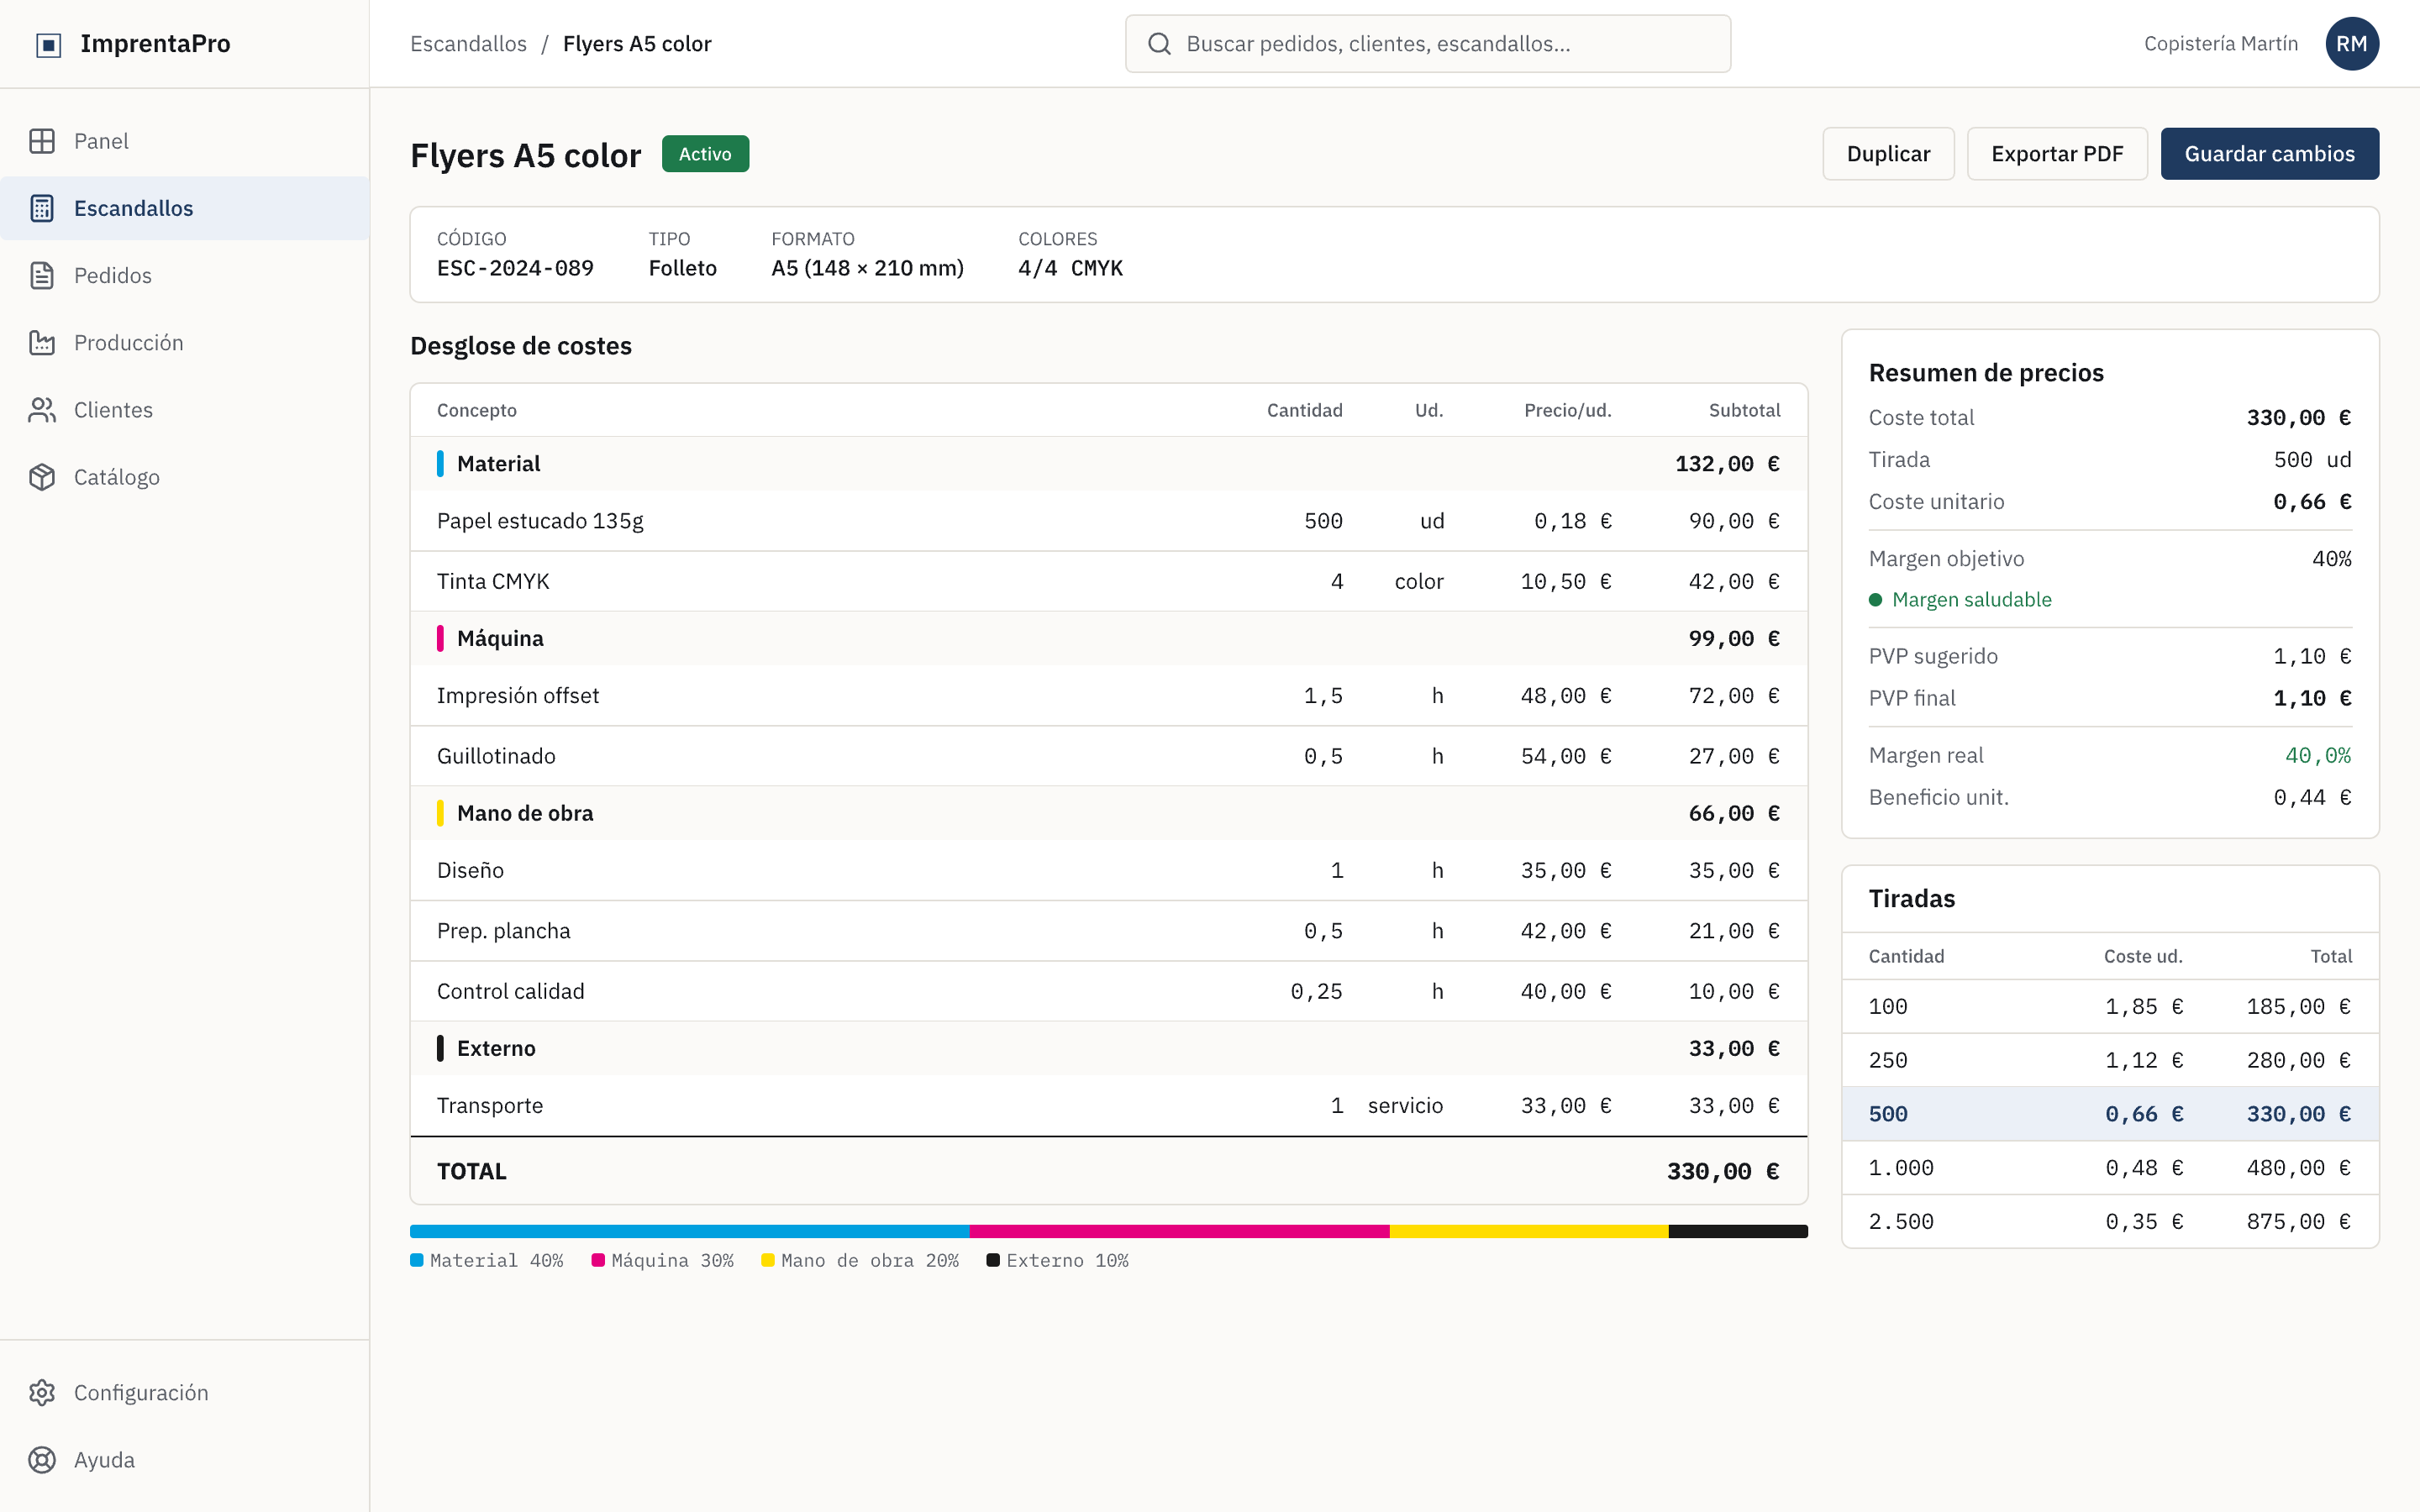2420x1512 pixels.
Task: Select the 1.000 tirada row
Action: click(2110, 1168)
